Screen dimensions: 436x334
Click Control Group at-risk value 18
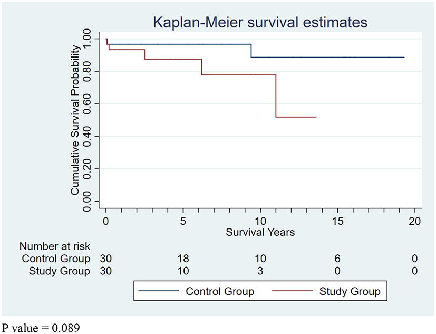pyautogui.click(x=183, y=259)
